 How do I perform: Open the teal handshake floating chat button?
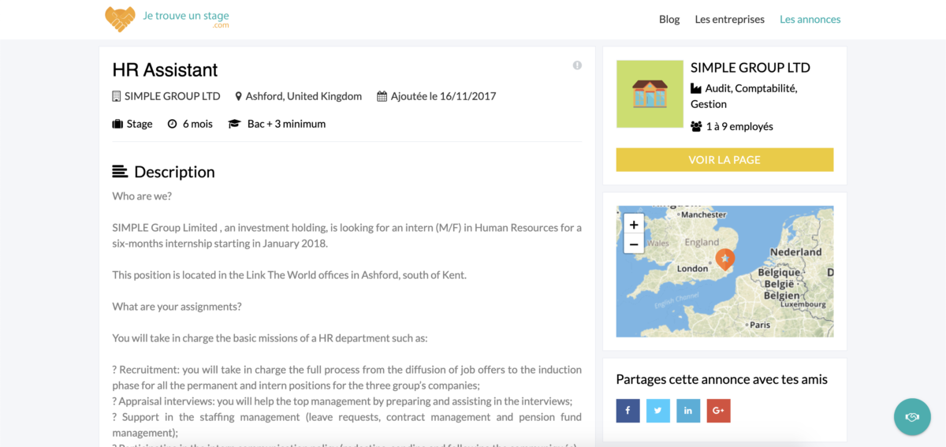click(912, 416)
